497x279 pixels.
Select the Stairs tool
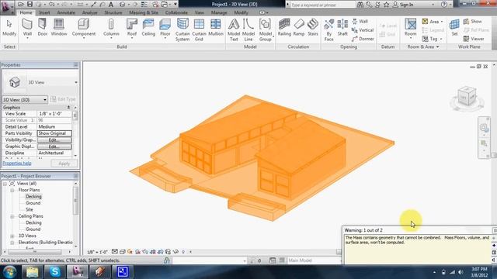coord(313,28)
